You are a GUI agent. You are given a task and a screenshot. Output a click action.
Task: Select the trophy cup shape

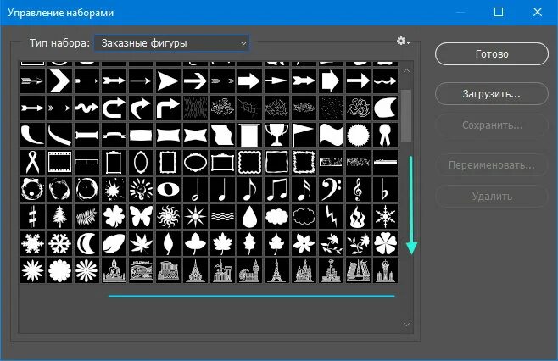point(276,135)
